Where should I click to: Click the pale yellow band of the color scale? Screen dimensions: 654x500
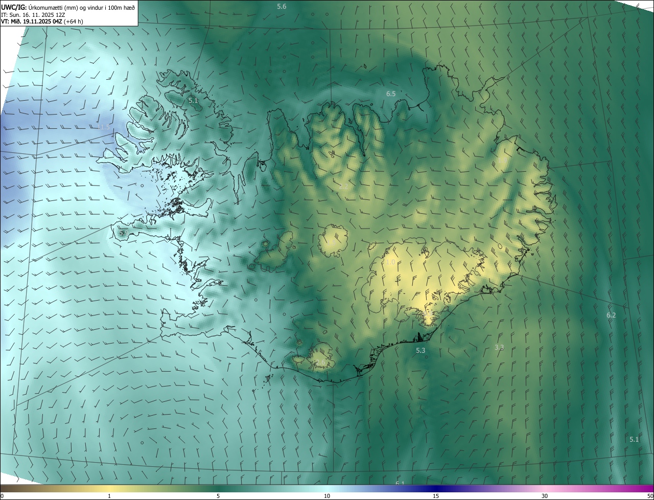[109, 488]
